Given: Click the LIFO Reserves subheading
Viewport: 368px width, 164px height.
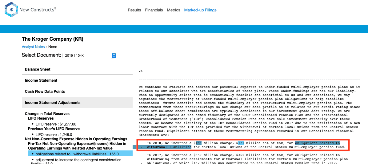Looking at the screenshot, I should click(41, 118).
